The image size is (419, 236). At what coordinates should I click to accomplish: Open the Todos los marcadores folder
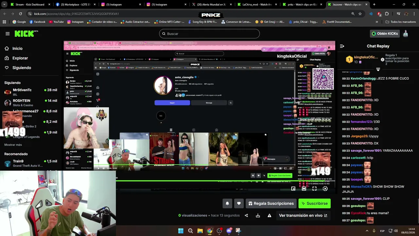[x=401, y=22]
